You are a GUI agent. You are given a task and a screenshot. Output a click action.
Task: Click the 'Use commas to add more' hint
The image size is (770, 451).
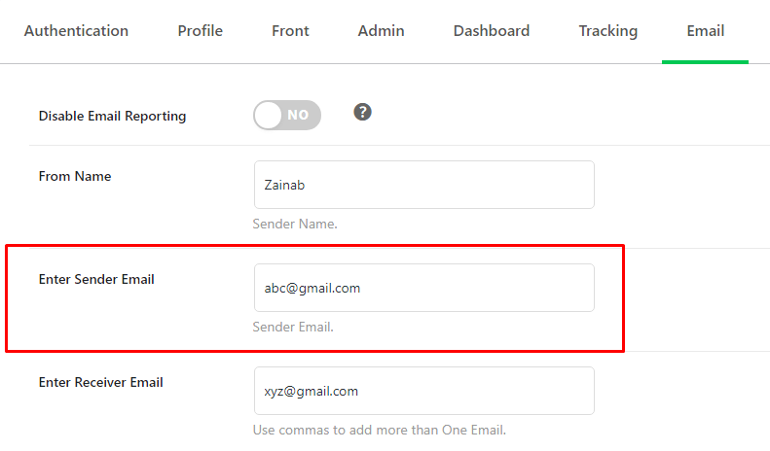click(379, 430)
